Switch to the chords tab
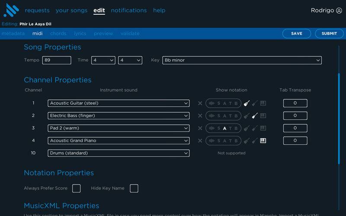 pyautogui.click(x=58, y=33)
